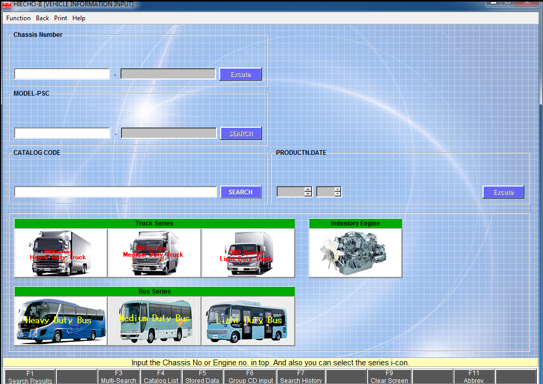This screenshot has width=543, height=384.
Task: Click Excute button in Chassis Number section
Action: [240, 74]
